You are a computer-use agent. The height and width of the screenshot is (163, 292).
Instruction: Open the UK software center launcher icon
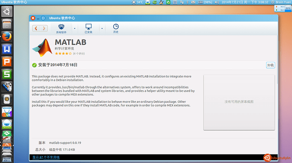pos(7,112)
